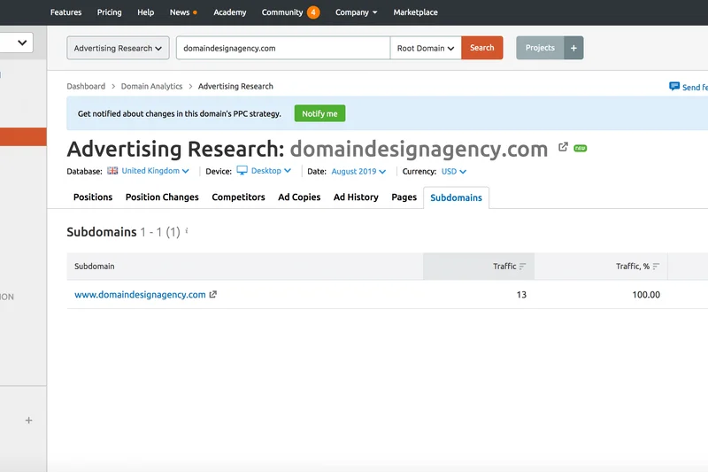Switch to Positions tab
708x472 pixels.
point(93,197)
